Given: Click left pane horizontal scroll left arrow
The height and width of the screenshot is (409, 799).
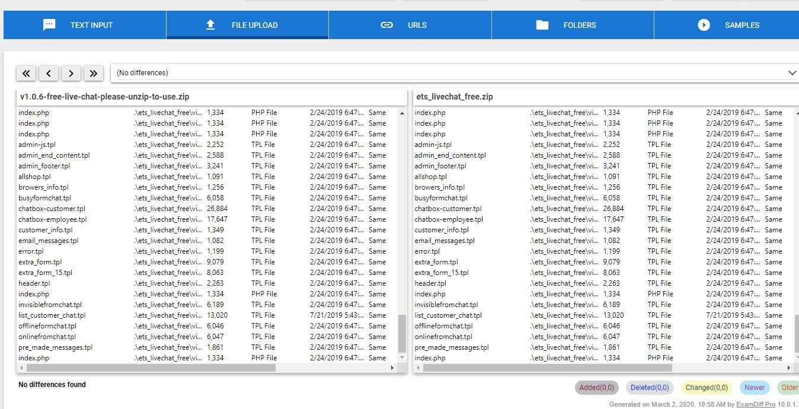Looking at the screenshot, I should pos(21,368).
